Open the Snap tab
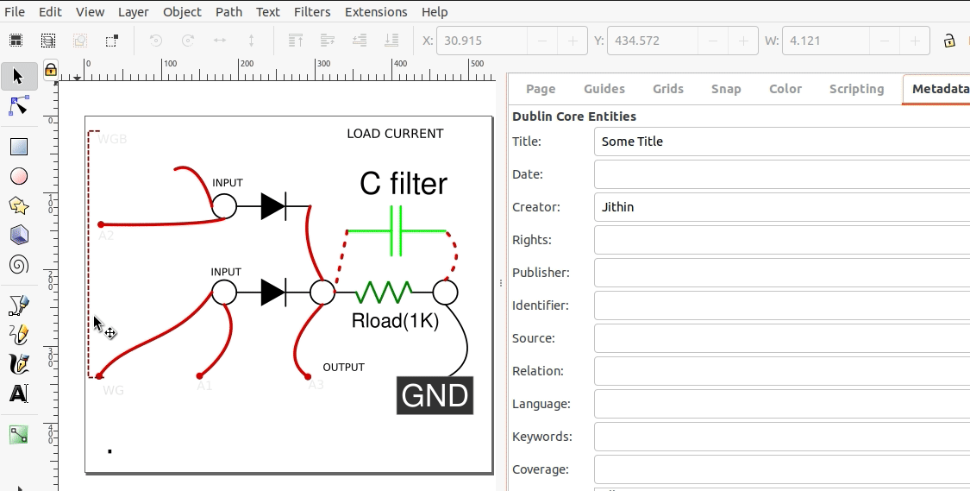 [725, 89]
